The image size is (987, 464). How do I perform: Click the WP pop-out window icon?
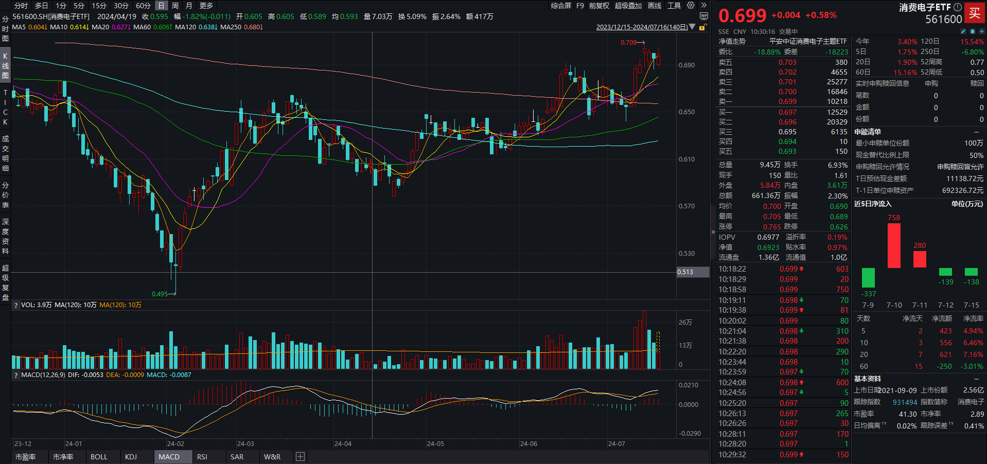pos(704,16)
